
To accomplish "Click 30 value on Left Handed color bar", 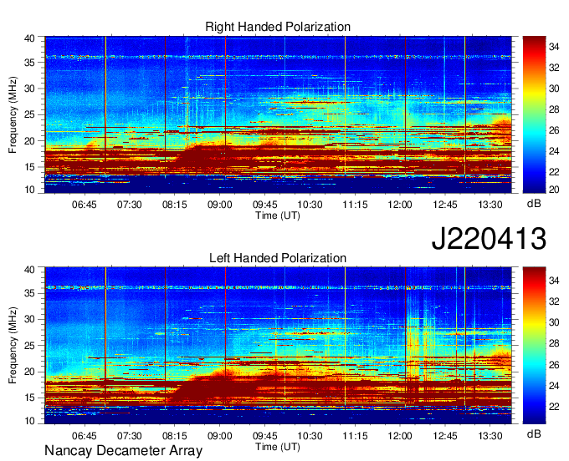I will (x=554, y=322).
